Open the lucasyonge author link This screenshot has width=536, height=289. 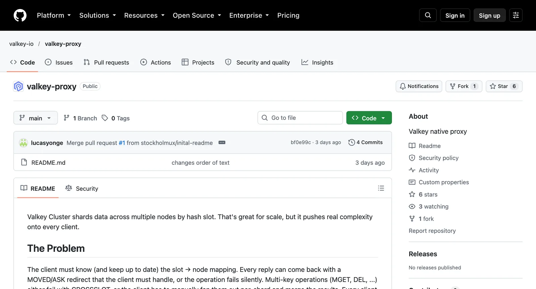pyautogui.click(x=47, y=143)
